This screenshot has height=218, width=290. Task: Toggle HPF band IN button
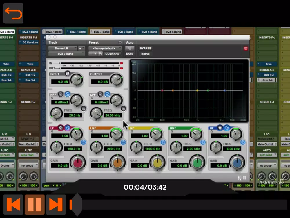click(x=84, y=108)
